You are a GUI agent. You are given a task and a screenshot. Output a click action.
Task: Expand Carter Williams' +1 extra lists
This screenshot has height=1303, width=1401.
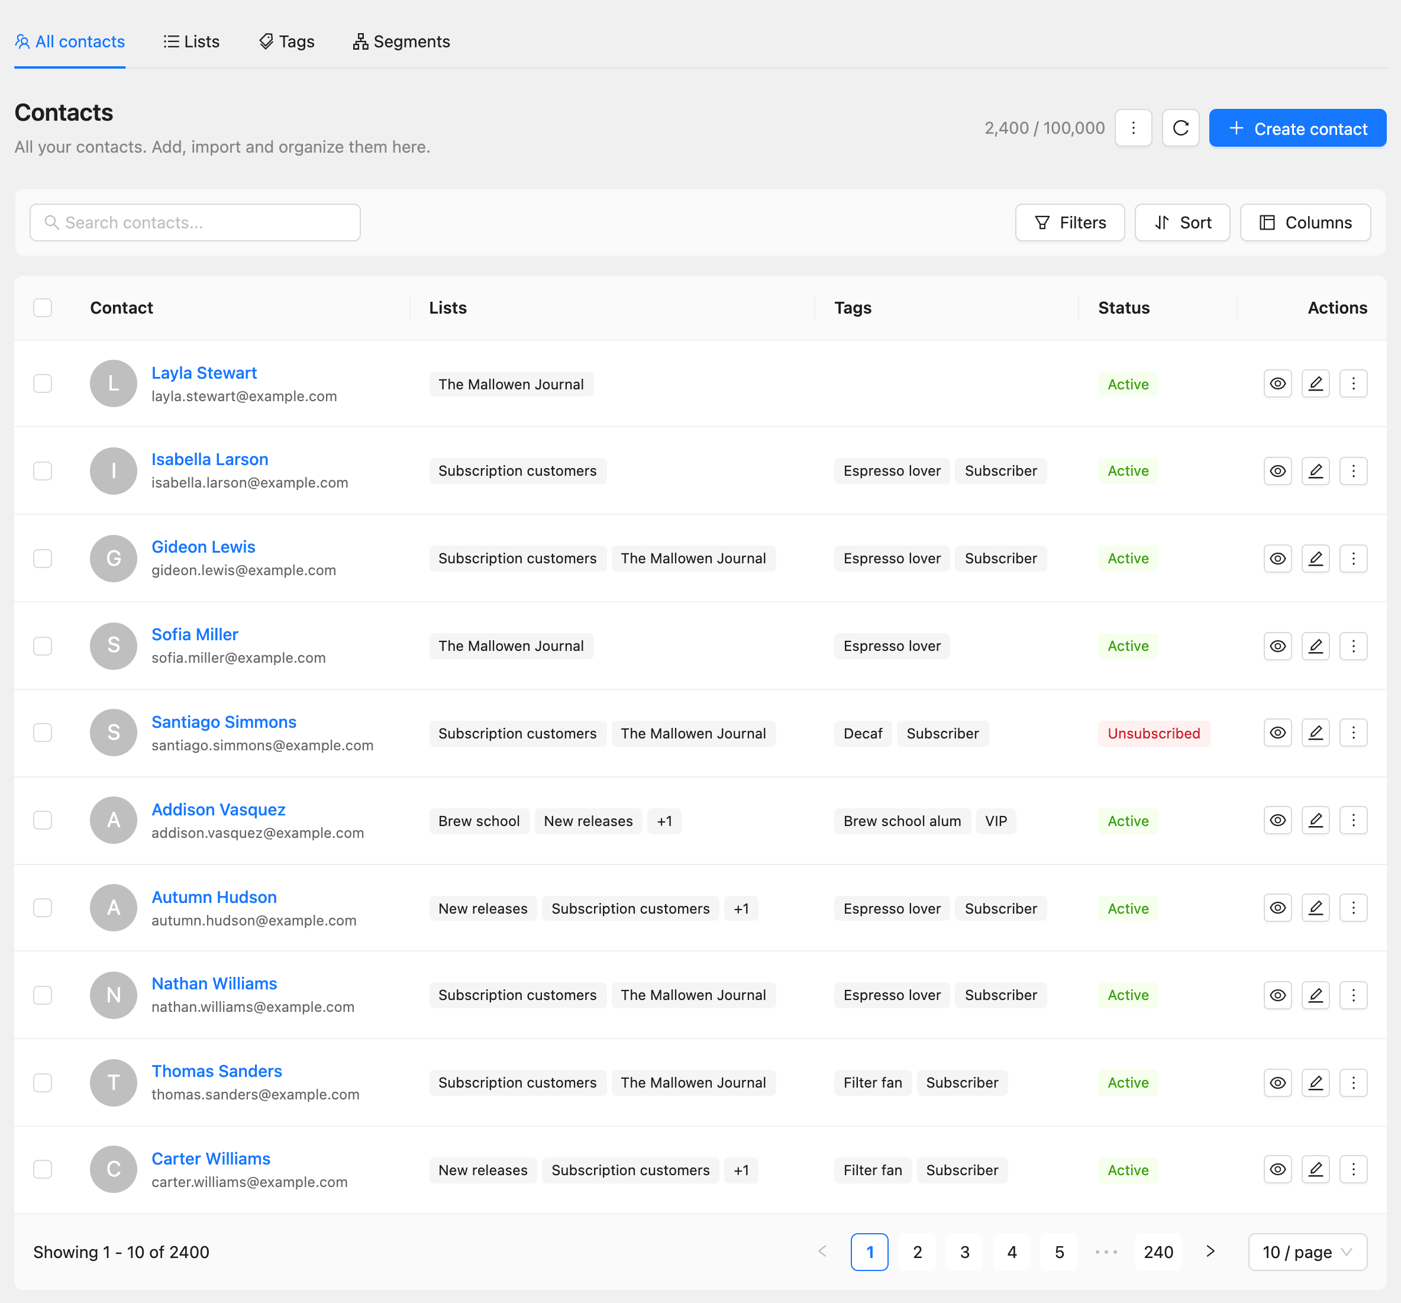(741, 1170)
